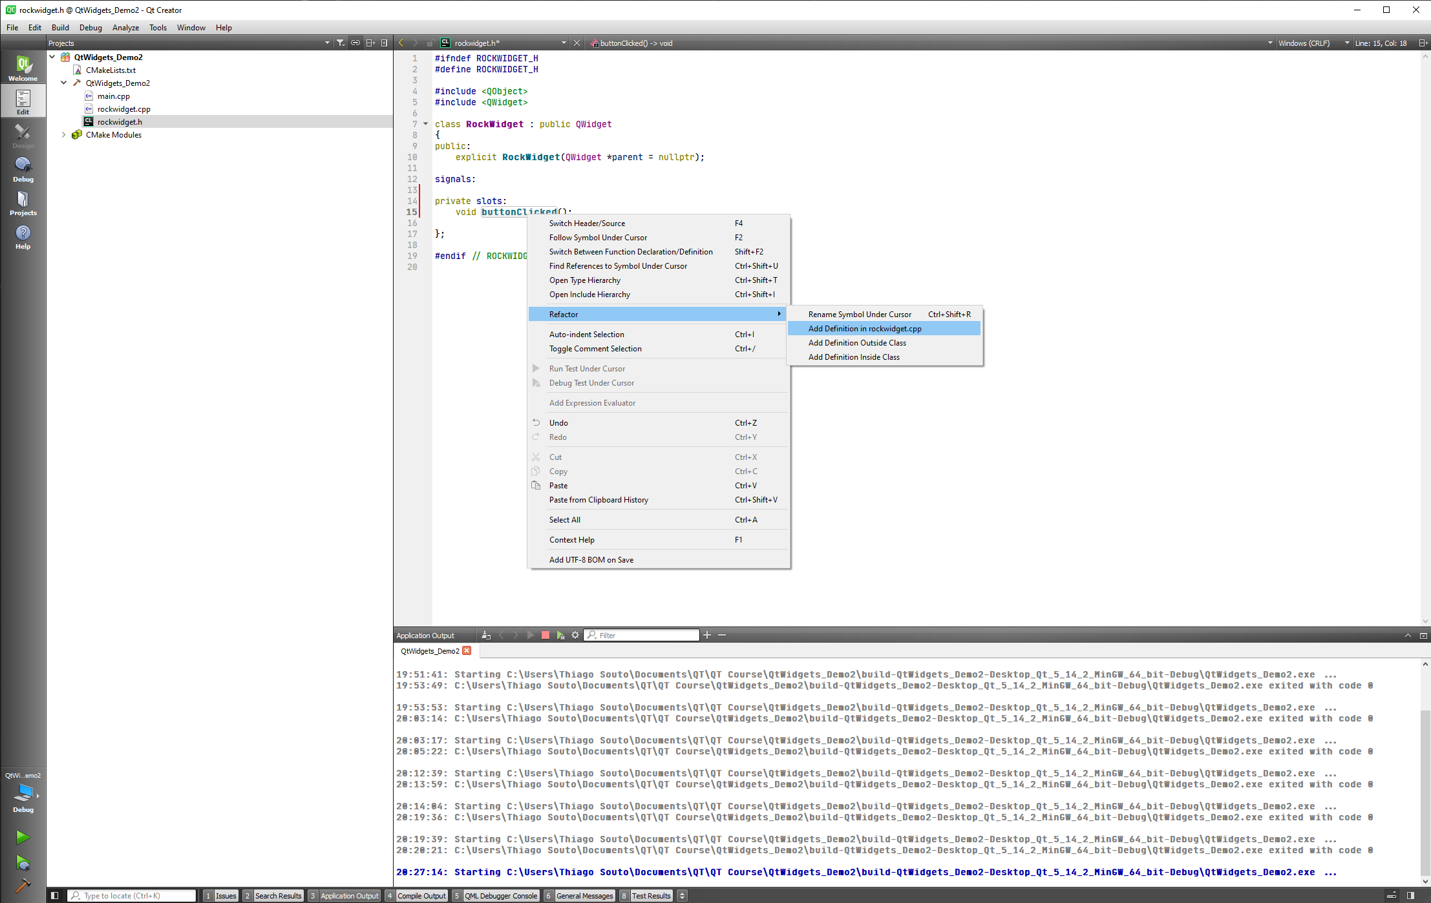
Task: Toggle the Search Results pane
Action: click(x=273, y=895)
